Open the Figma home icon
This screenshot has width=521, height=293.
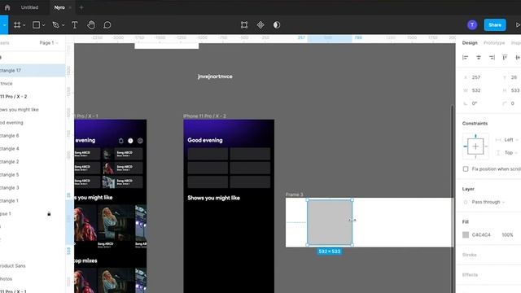(x=7, y=7)
